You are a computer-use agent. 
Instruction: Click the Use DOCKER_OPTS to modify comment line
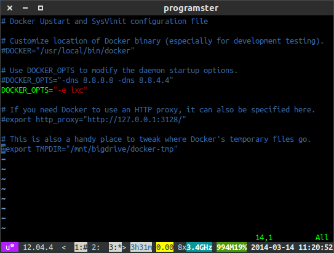tap(119, 71)
